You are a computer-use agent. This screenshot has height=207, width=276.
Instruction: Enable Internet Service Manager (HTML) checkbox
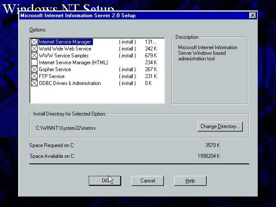pyautogui.click(x=34, y=62)
